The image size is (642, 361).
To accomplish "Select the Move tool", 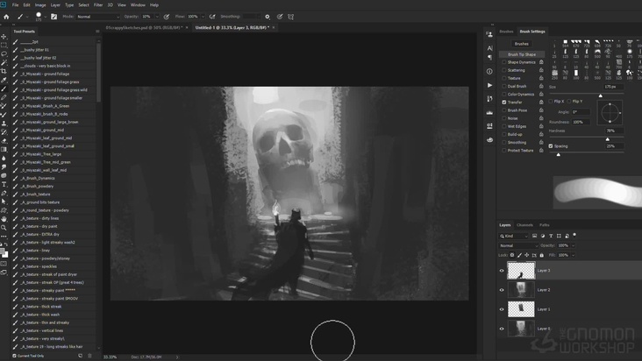I will point(4,37).
